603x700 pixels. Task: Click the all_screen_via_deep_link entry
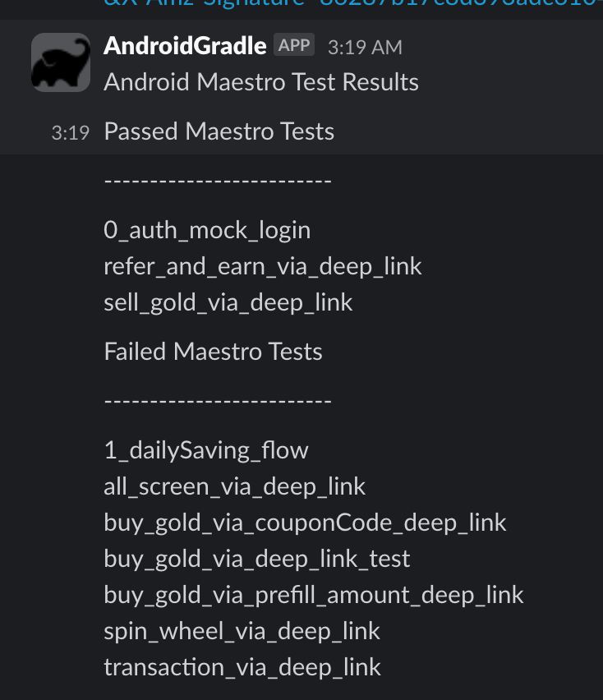pos(234,486)
